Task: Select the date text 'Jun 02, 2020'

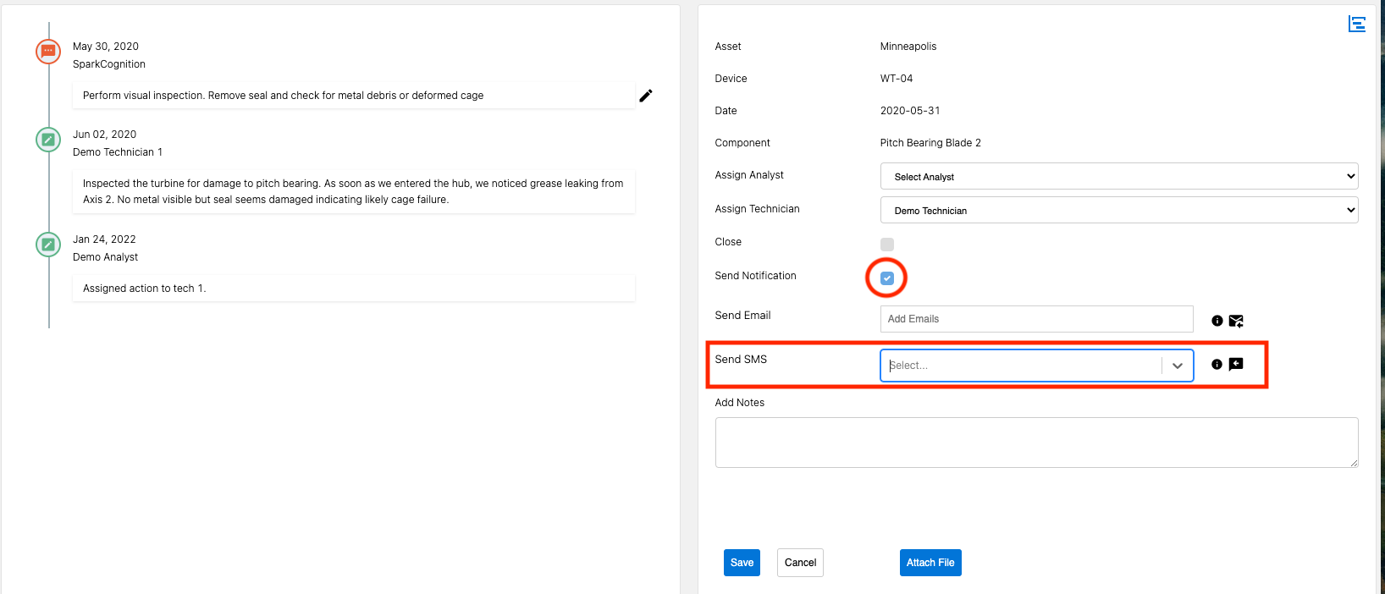Action: pos(104,135)
